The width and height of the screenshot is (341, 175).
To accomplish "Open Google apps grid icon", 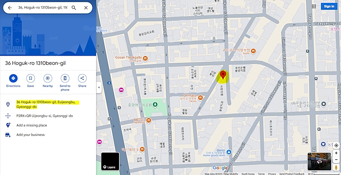I will click(314, 6).
